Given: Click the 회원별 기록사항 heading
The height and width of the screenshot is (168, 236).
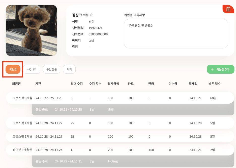Looking at the screenshot, I should [x=134, y=15].
